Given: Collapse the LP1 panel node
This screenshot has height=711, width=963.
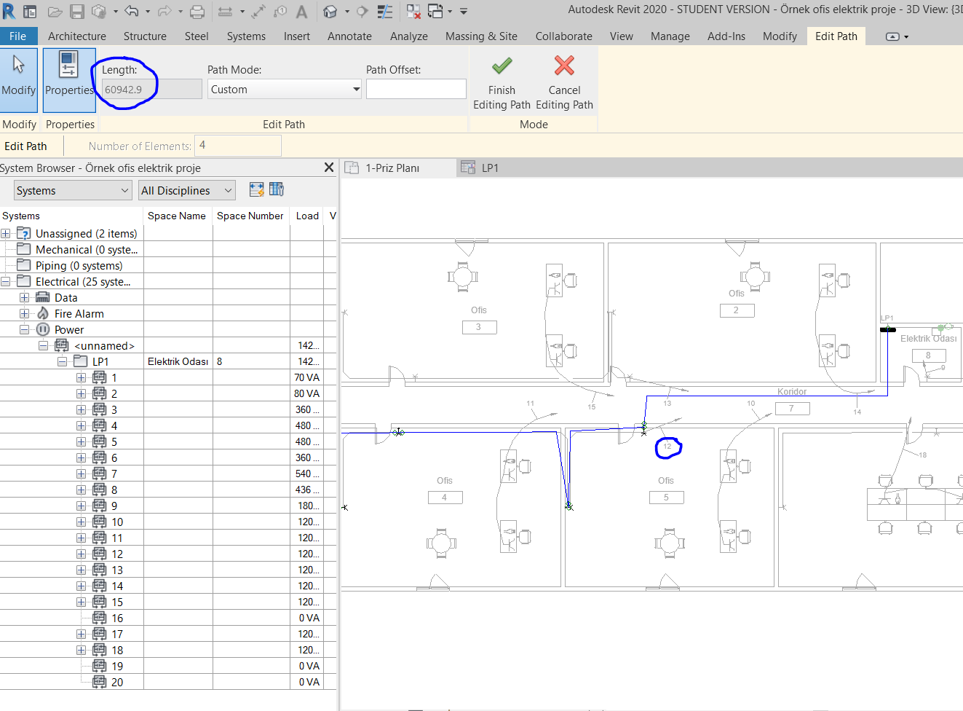Looking at the screenshot, I should (x=62, y=362).
